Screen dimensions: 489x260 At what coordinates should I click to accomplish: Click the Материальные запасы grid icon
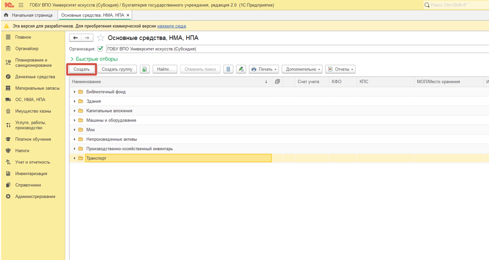pos(8,88)
